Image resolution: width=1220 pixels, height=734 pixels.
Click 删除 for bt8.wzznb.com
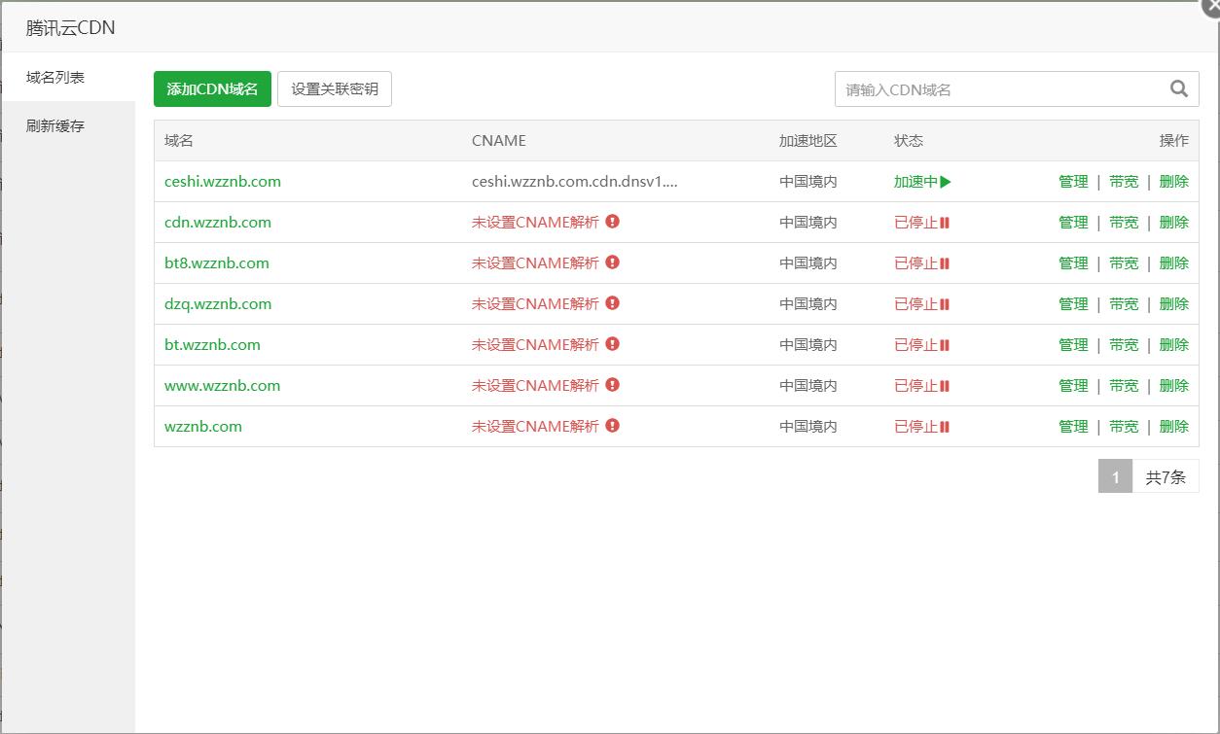(1174, 263)
